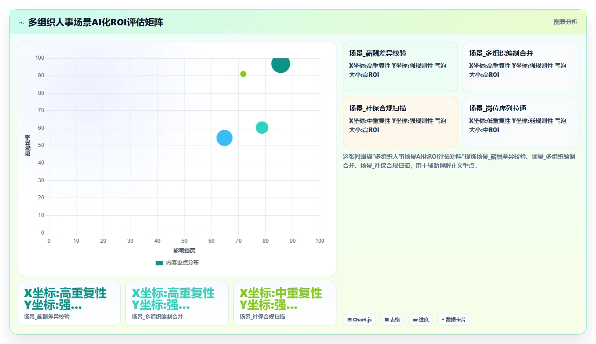Image resolution: width=596 pixels, height=344 pixels.
Task: Click the 图表分析 label in header
Action: click(565, 22)
